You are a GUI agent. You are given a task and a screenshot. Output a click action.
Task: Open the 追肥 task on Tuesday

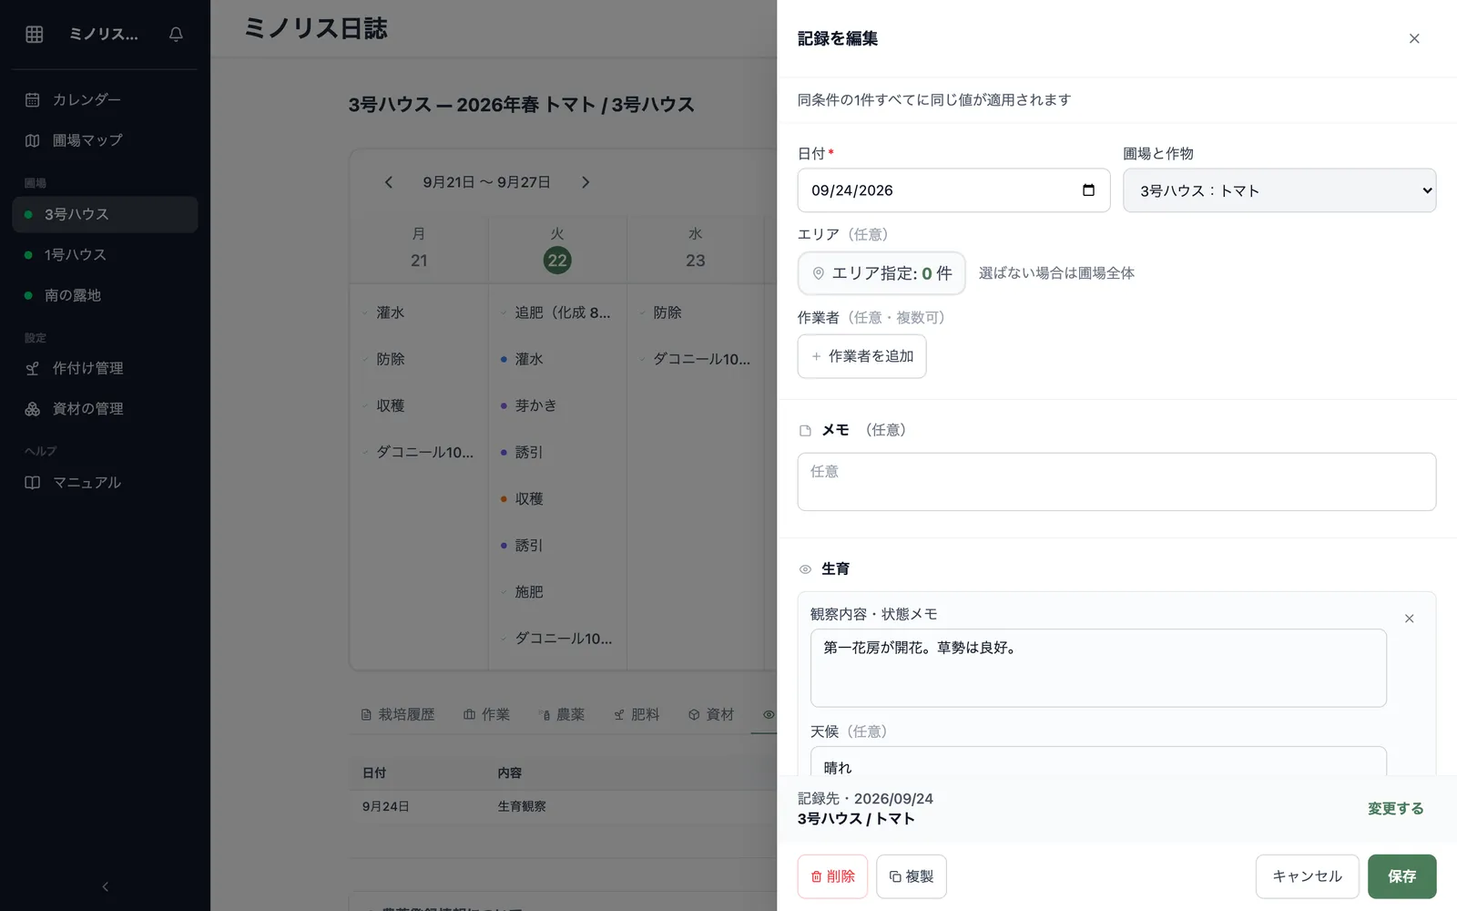[x=557, y=312]
